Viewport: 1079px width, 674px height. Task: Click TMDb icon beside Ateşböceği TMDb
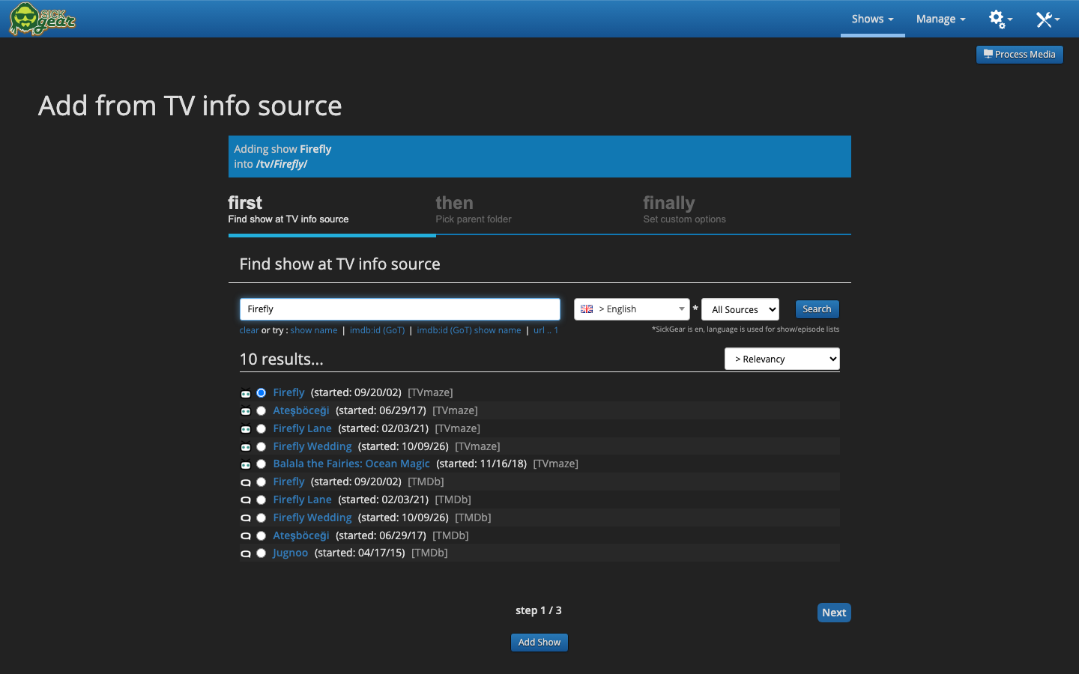pos(245,536)
